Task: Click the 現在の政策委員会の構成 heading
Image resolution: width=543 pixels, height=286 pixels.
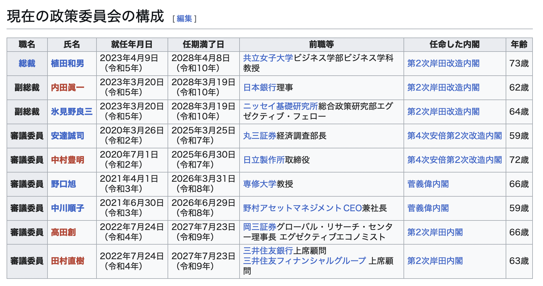Action: point(85,16)
